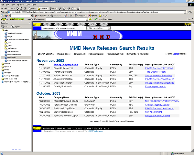Viewport: 194px width, 155px height.
Task: Click MNDM news header icon
Action: (x=58, y=24)
